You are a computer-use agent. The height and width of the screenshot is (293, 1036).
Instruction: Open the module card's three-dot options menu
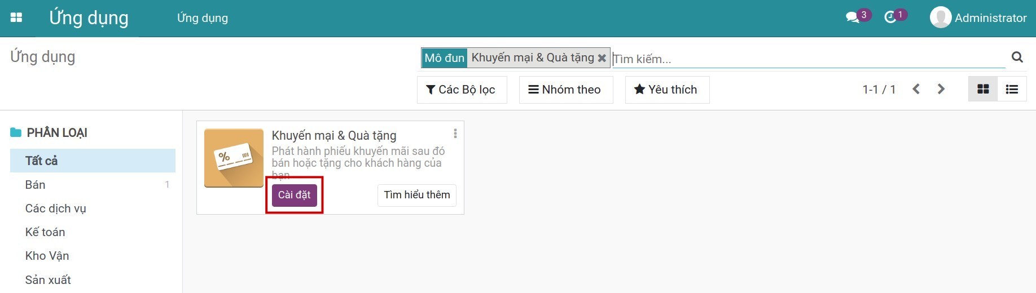(455, 134)
